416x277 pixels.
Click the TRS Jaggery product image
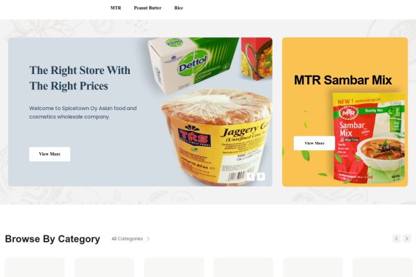217,137
